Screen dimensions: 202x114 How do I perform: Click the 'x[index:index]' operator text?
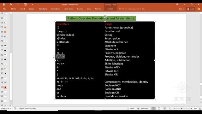[x=65, y=35]
